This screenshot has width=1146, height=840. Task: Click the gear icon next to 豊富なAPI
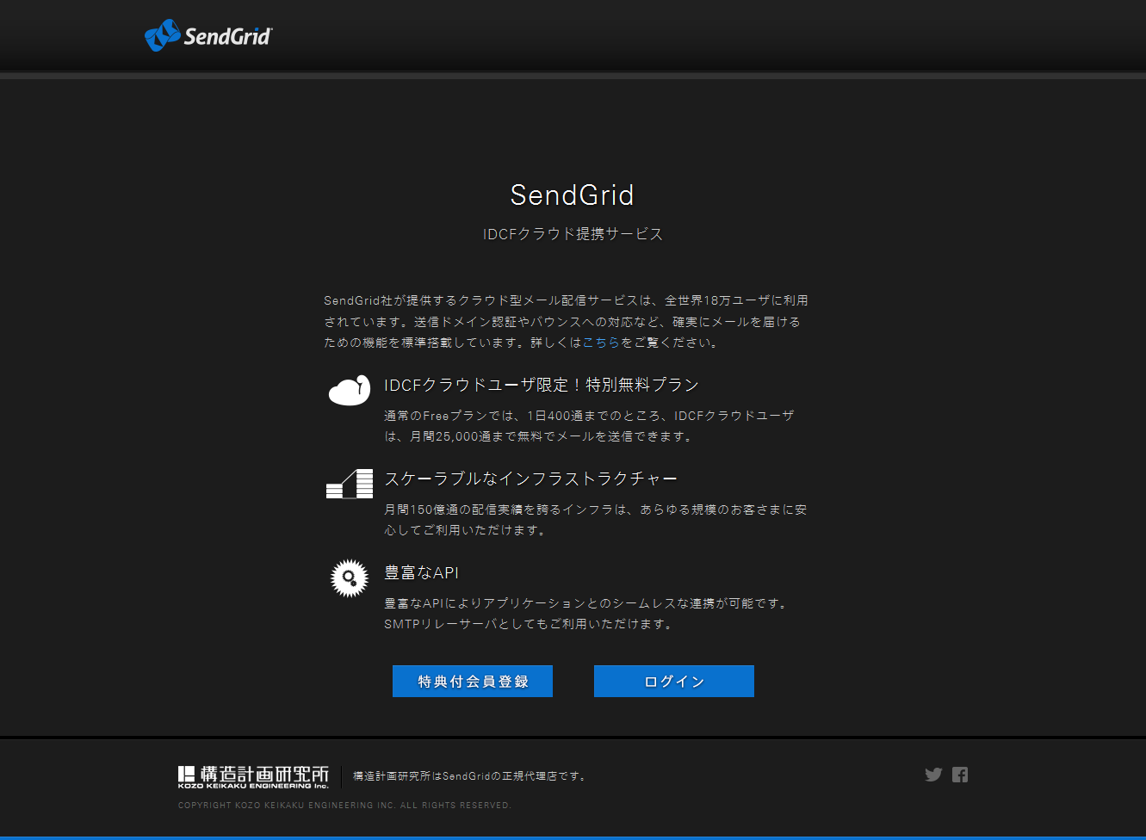pos(350,577)
